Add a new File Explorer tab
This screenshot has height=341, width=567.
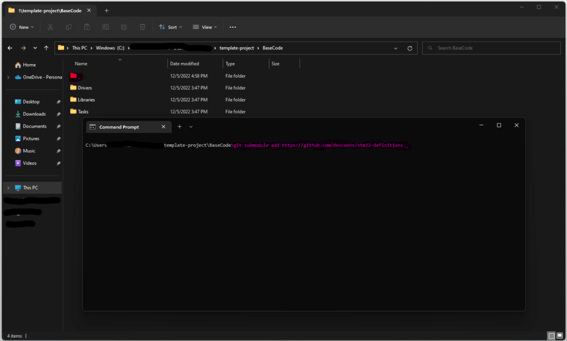106,11
